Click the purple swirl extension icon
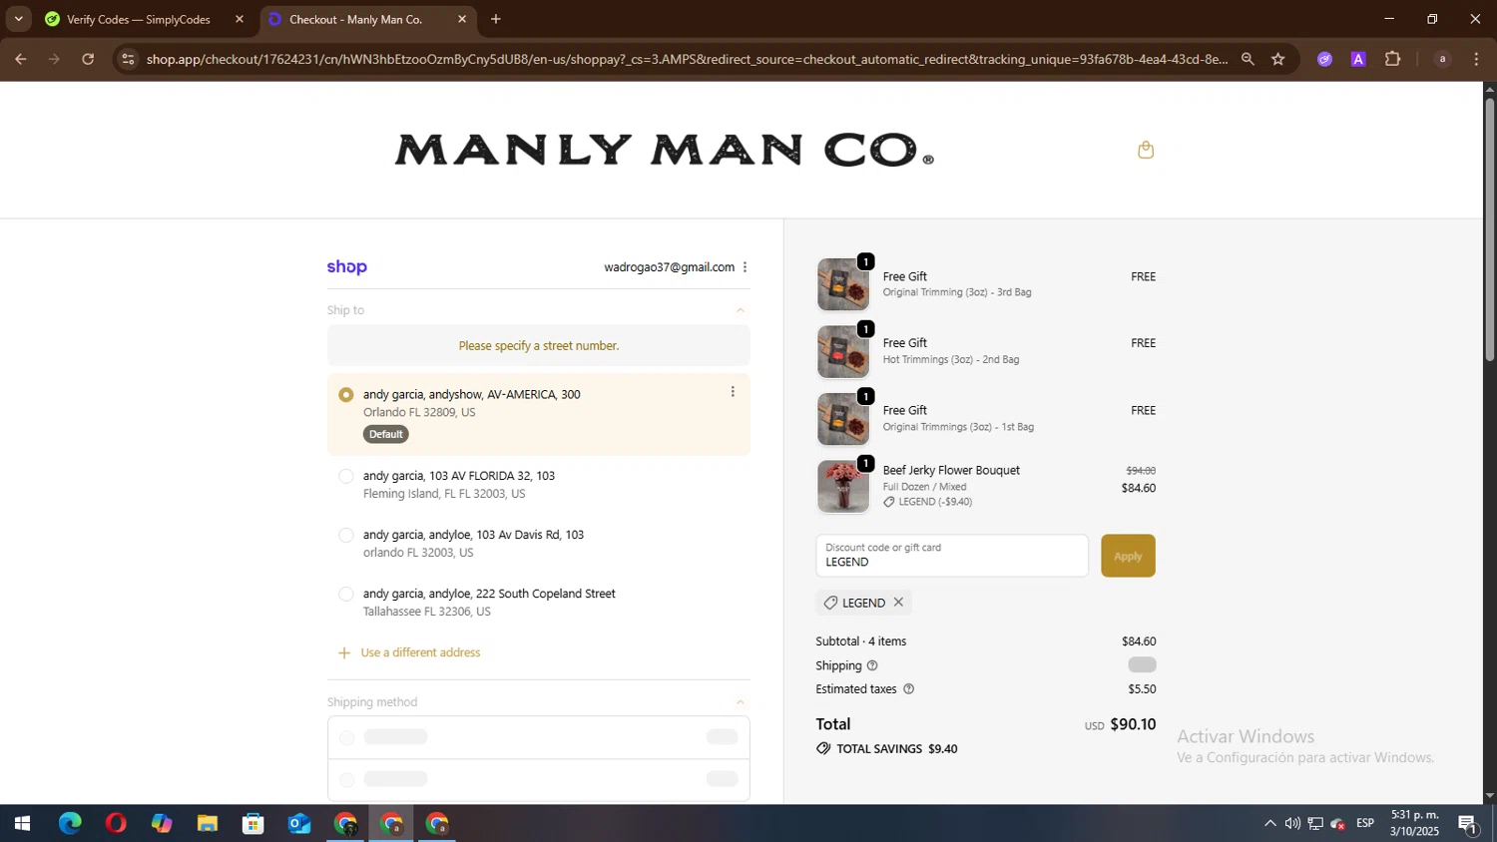This screenshot has height=842, width=1497. coord(1324,59)
